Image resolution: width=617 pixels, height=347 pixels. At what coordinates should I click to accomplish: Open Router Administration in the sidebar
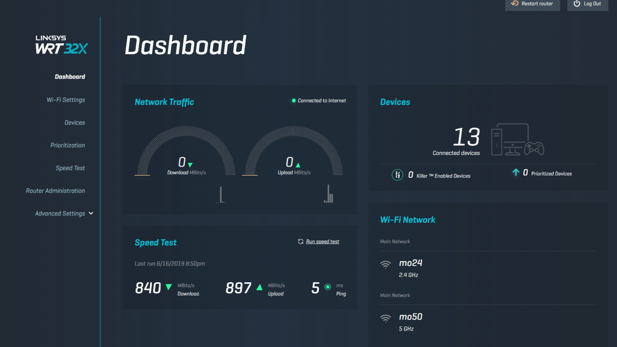click(56, 191)
